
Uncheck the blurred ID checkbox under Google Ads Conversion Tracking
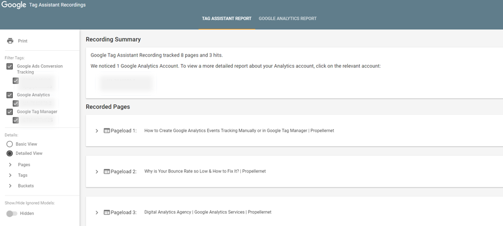(x=16, y=81)
